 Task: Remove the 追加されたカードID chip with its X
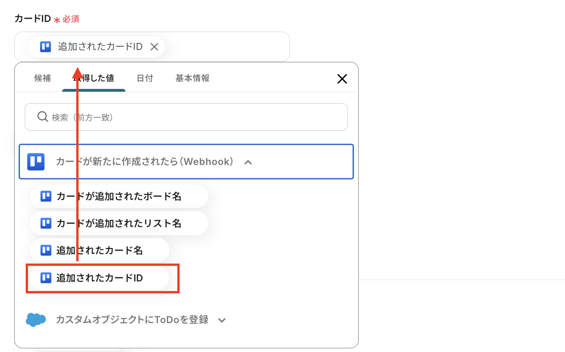tap(154, 46)
